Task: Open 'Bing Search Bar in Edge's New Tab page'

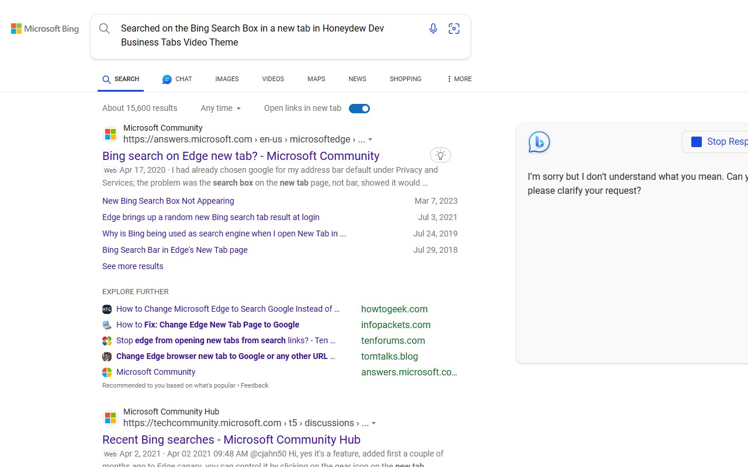Action: [x=175, y=250]
